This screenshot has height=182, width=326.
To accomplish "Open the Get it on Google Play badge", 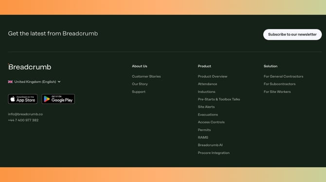I will (x=58, y=99).
